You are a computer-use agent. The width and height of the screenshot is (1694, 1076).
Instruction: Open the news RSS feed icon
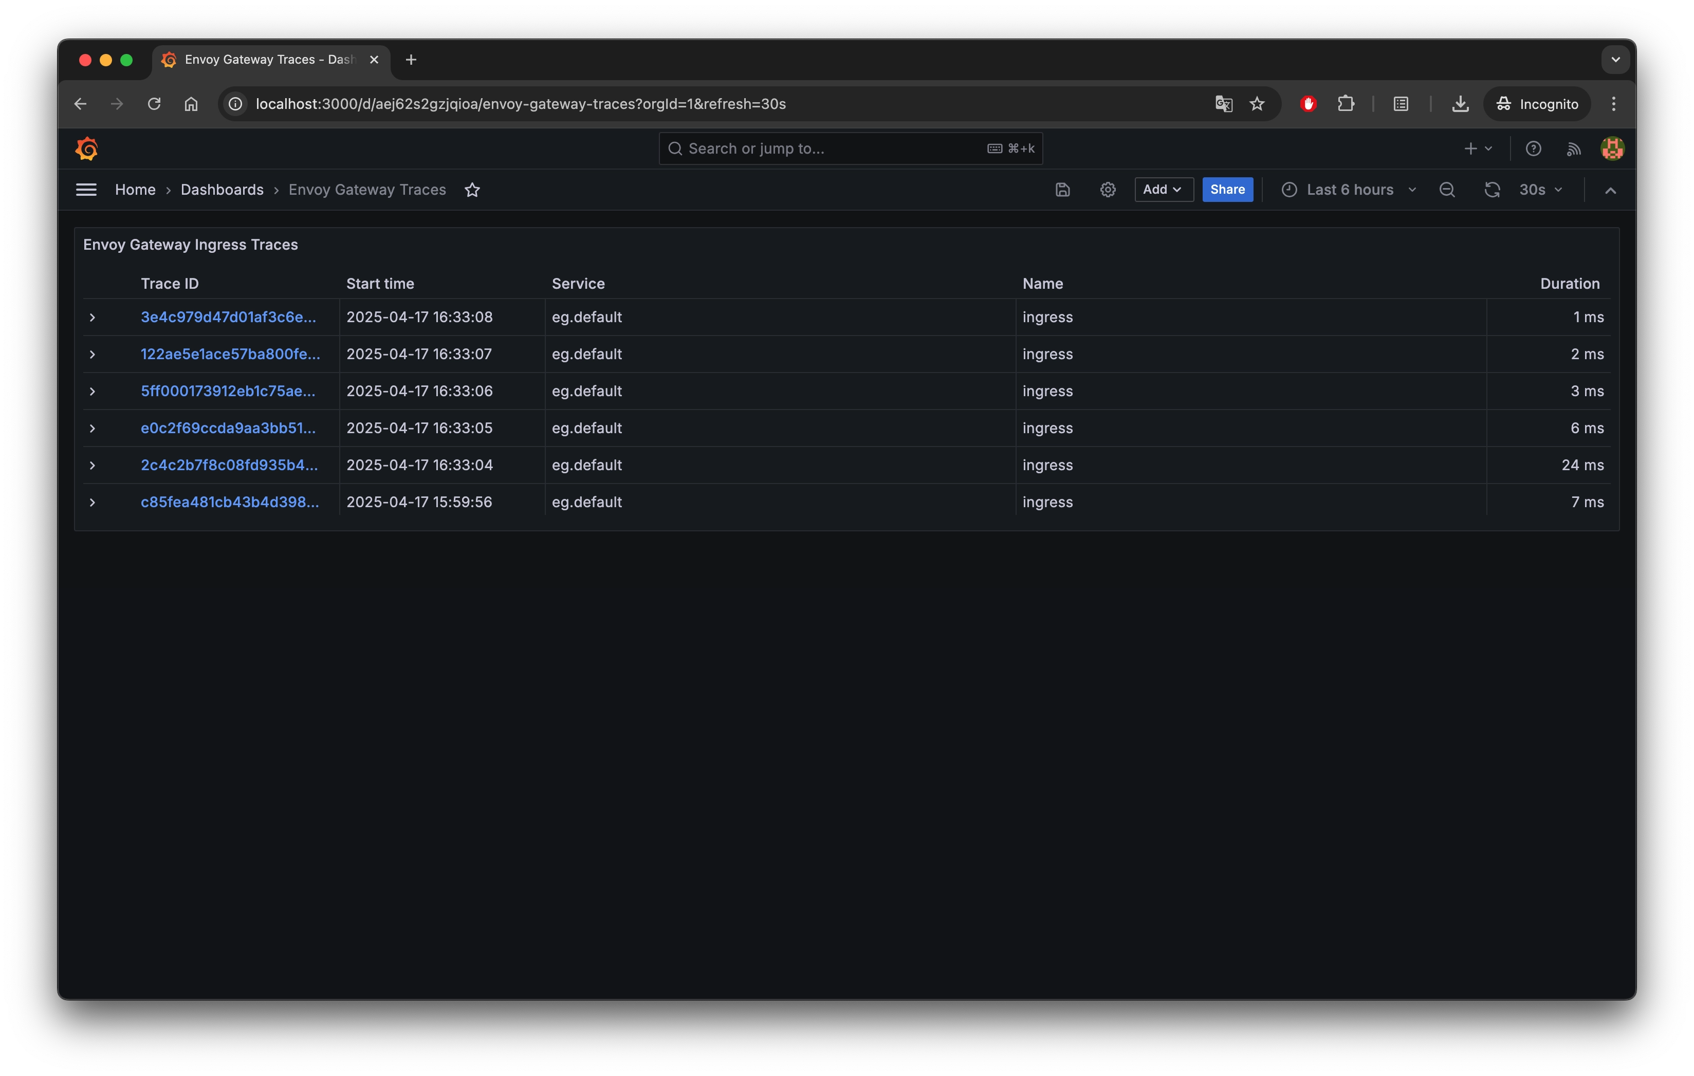coord(1573,149)
